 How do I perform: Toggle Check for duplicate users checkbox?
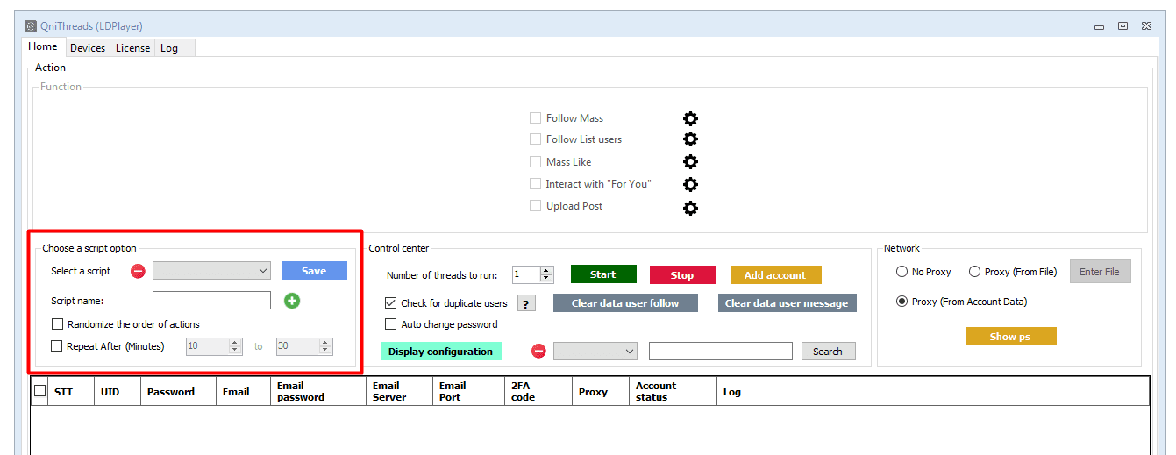[x=391, y=303]
